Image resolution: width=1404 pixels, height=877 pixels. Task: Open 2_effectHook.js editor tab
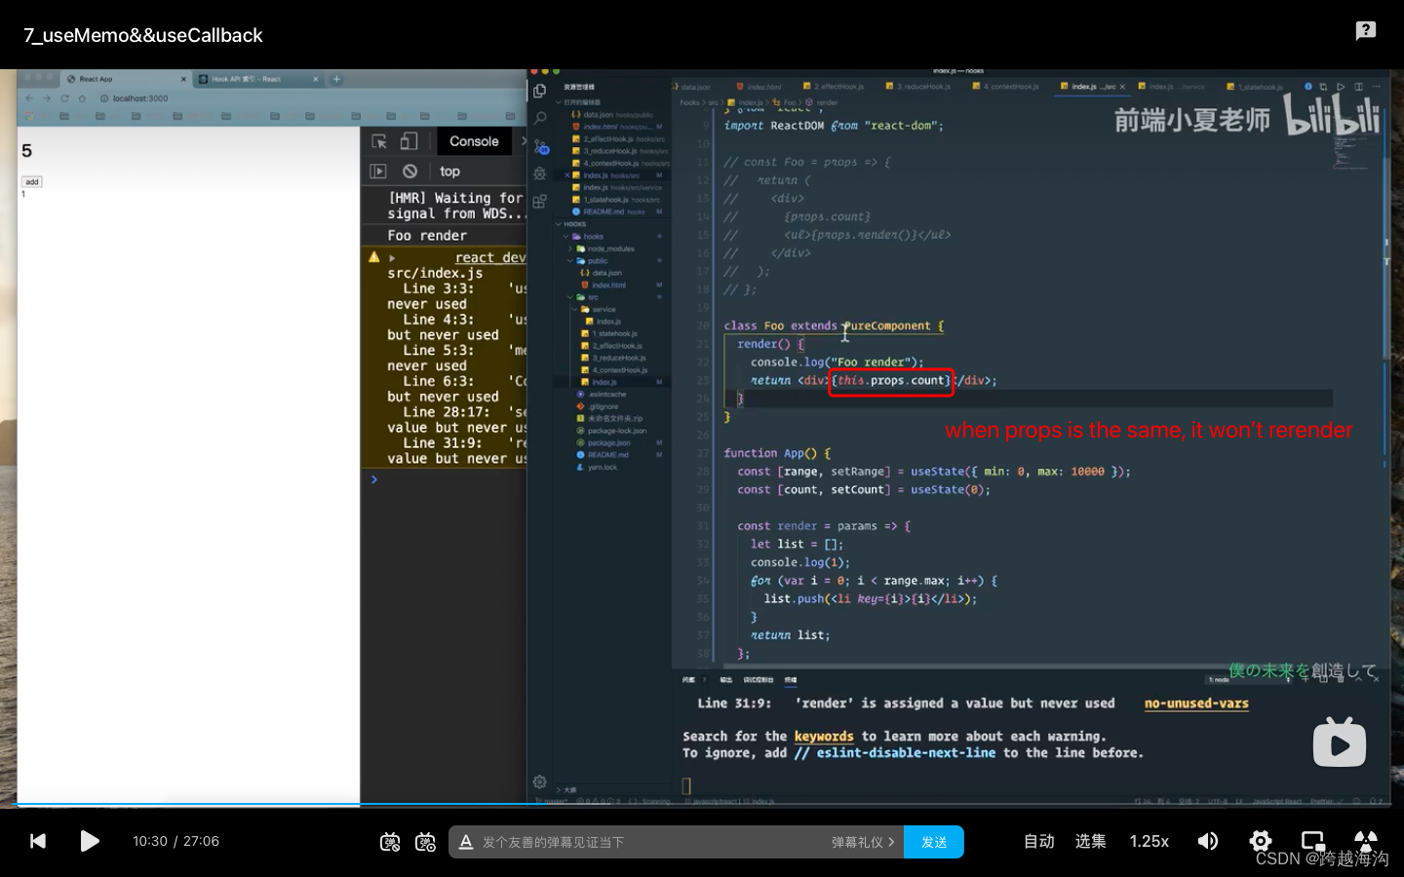(834, 87)
